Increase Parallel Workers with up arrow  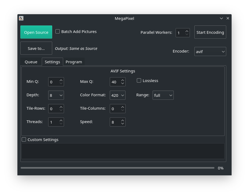[187, 31]
